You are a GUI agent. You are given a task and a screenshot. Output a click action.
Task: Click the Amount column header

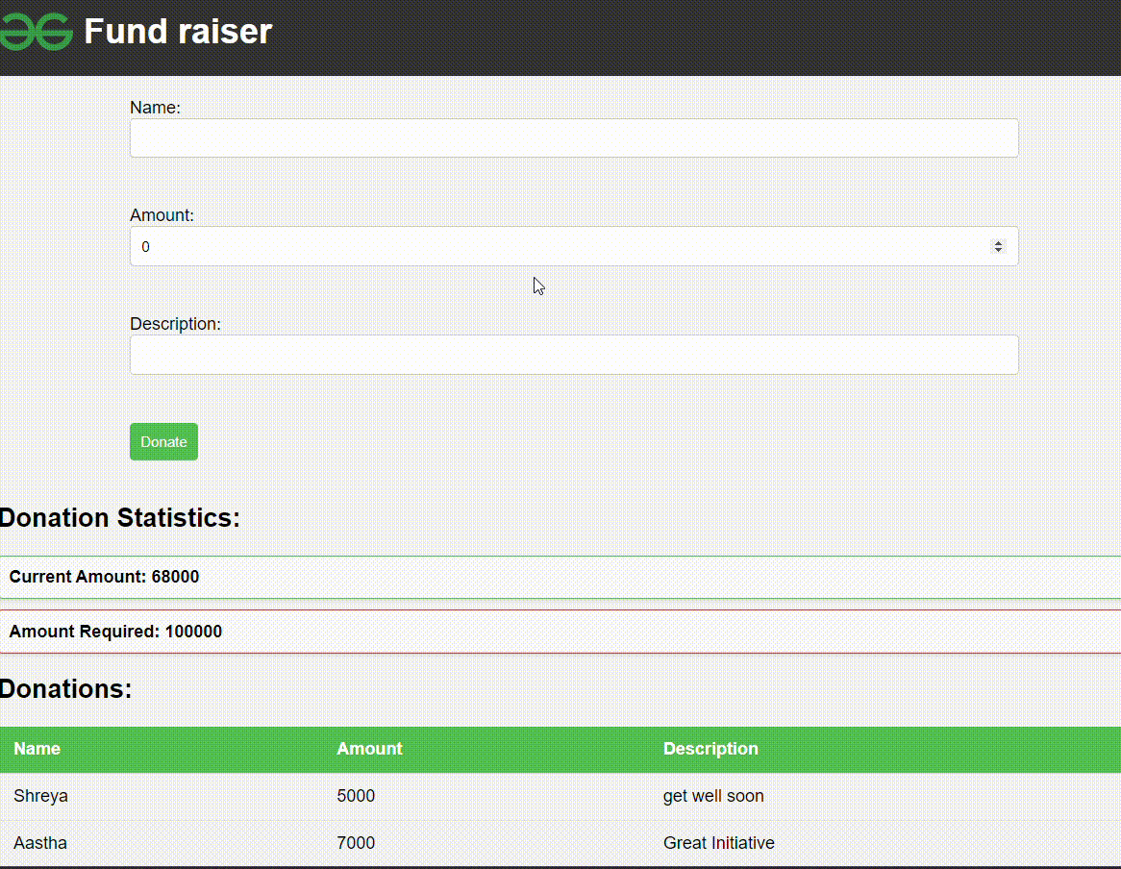(x=369, y=748)
